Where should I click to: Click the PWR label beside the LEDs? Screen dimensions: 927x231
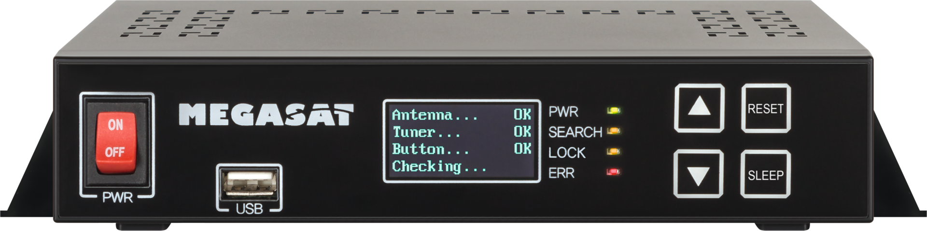[x=563, y=112]
